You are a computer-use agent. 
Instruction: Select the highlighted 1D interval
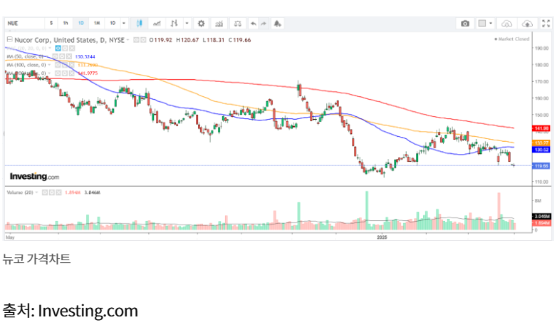(x=81, y=23)
